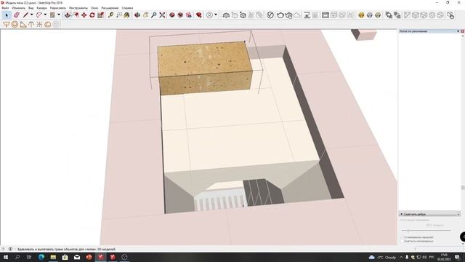This screenshot has height=262, width=465.
Task: Collapse the Смягчить ребра panel header
Action: [x=429, y=214]
